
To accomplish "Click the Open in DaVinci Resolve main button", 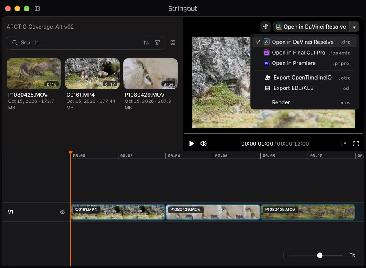I will pos(311,27).
